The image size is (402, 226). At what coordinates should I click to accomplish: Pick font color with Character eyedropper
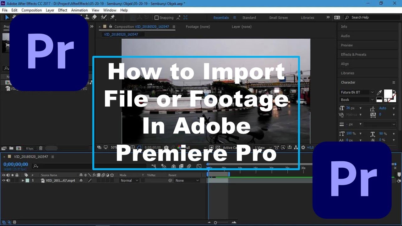coord(379,92)
